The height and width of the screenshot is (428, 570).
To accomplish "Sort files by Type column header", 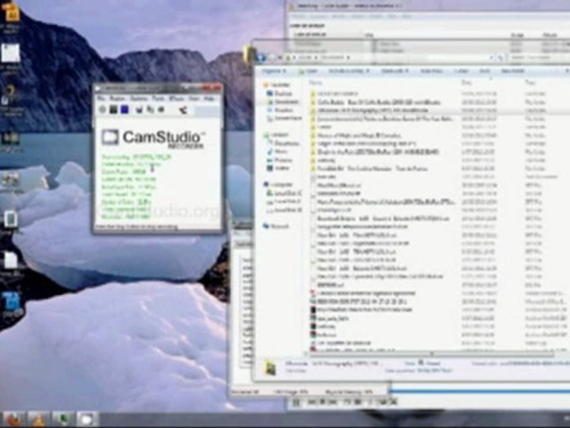I will [x=530, y=83].
